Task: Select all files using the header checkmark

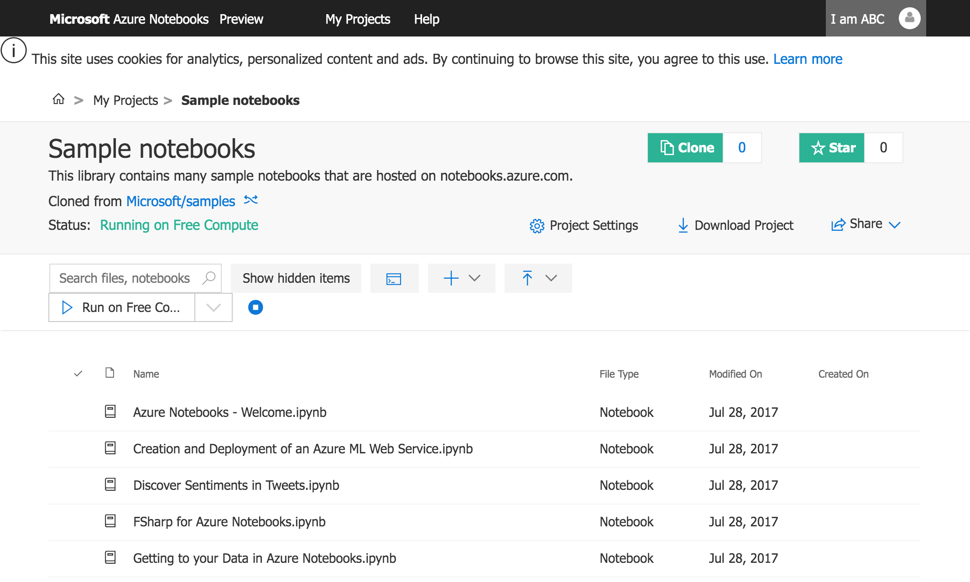Action: [78, 374]
